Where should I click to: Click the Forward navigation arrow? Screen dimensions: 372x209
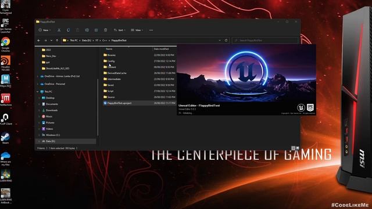45,41
